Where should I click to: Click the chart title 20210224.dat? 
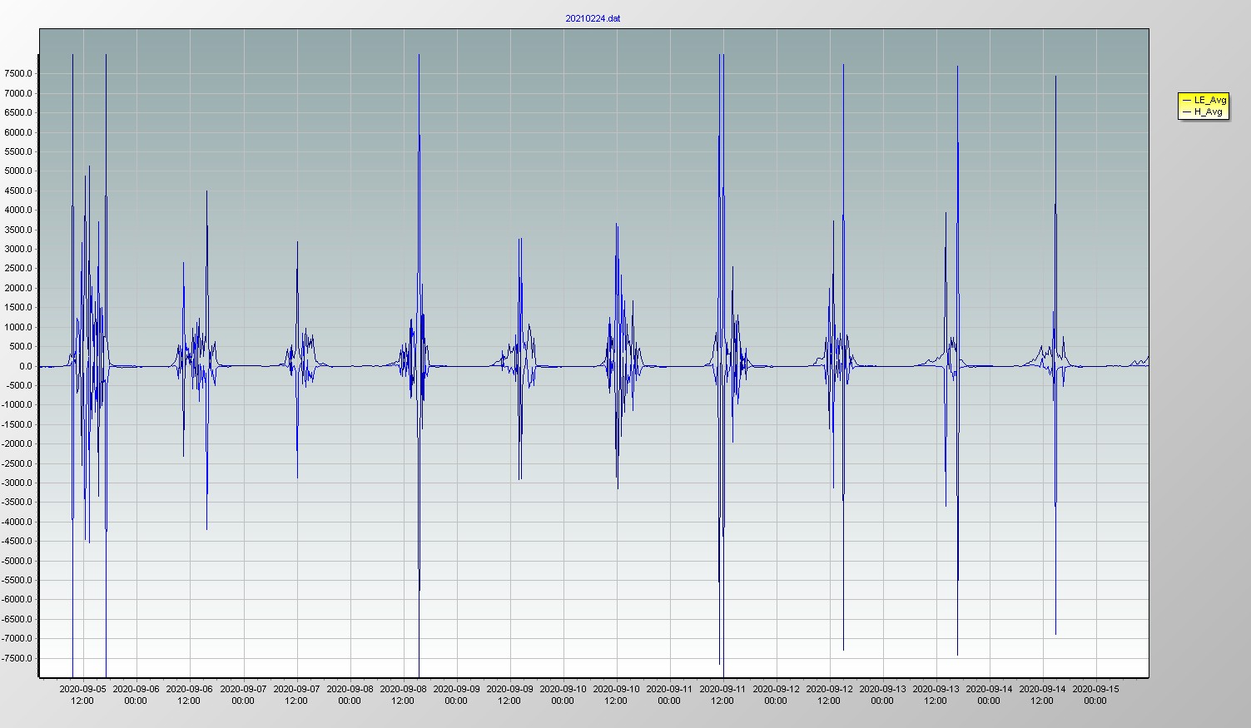point(592,18)
